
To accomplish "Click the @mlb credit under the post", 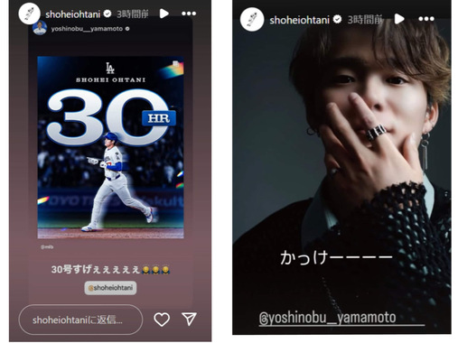I will (47, 247).
